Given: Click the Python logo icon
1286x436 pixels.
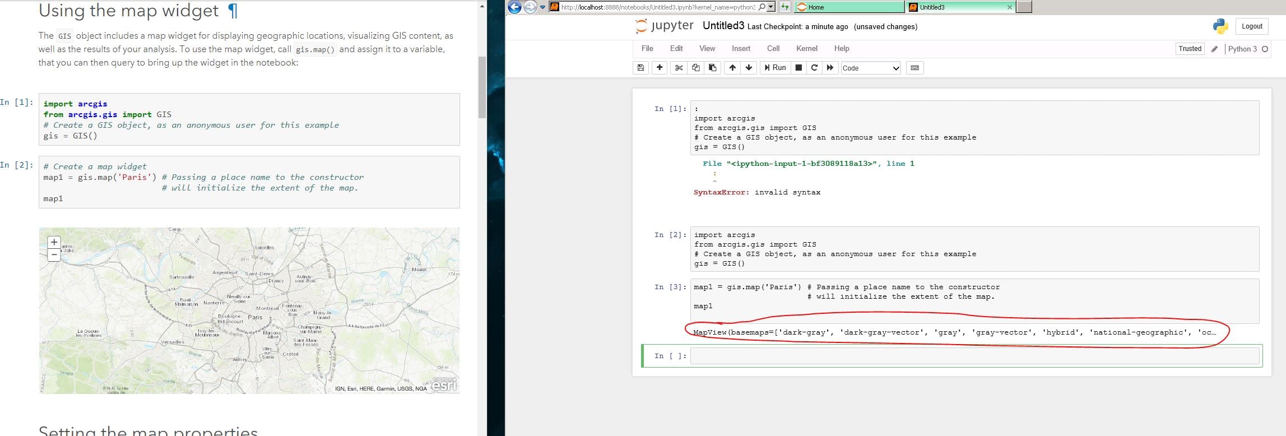Looking at the screenshot, I should [1220, 26].
